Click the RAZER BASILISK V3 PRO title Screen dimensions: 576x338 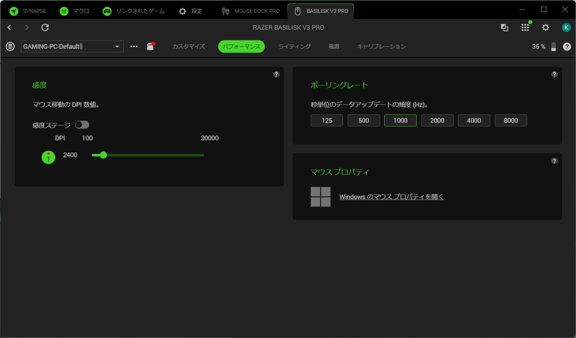tap(289, 28)
